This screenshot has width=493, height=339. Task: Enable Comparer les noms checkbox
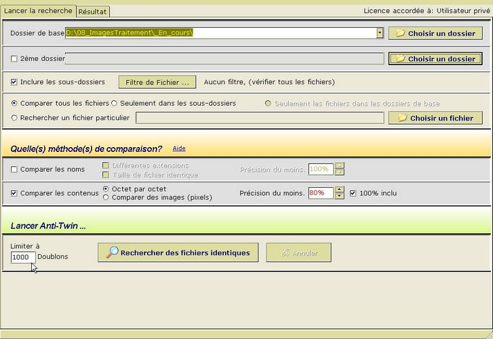pos(14,169)
